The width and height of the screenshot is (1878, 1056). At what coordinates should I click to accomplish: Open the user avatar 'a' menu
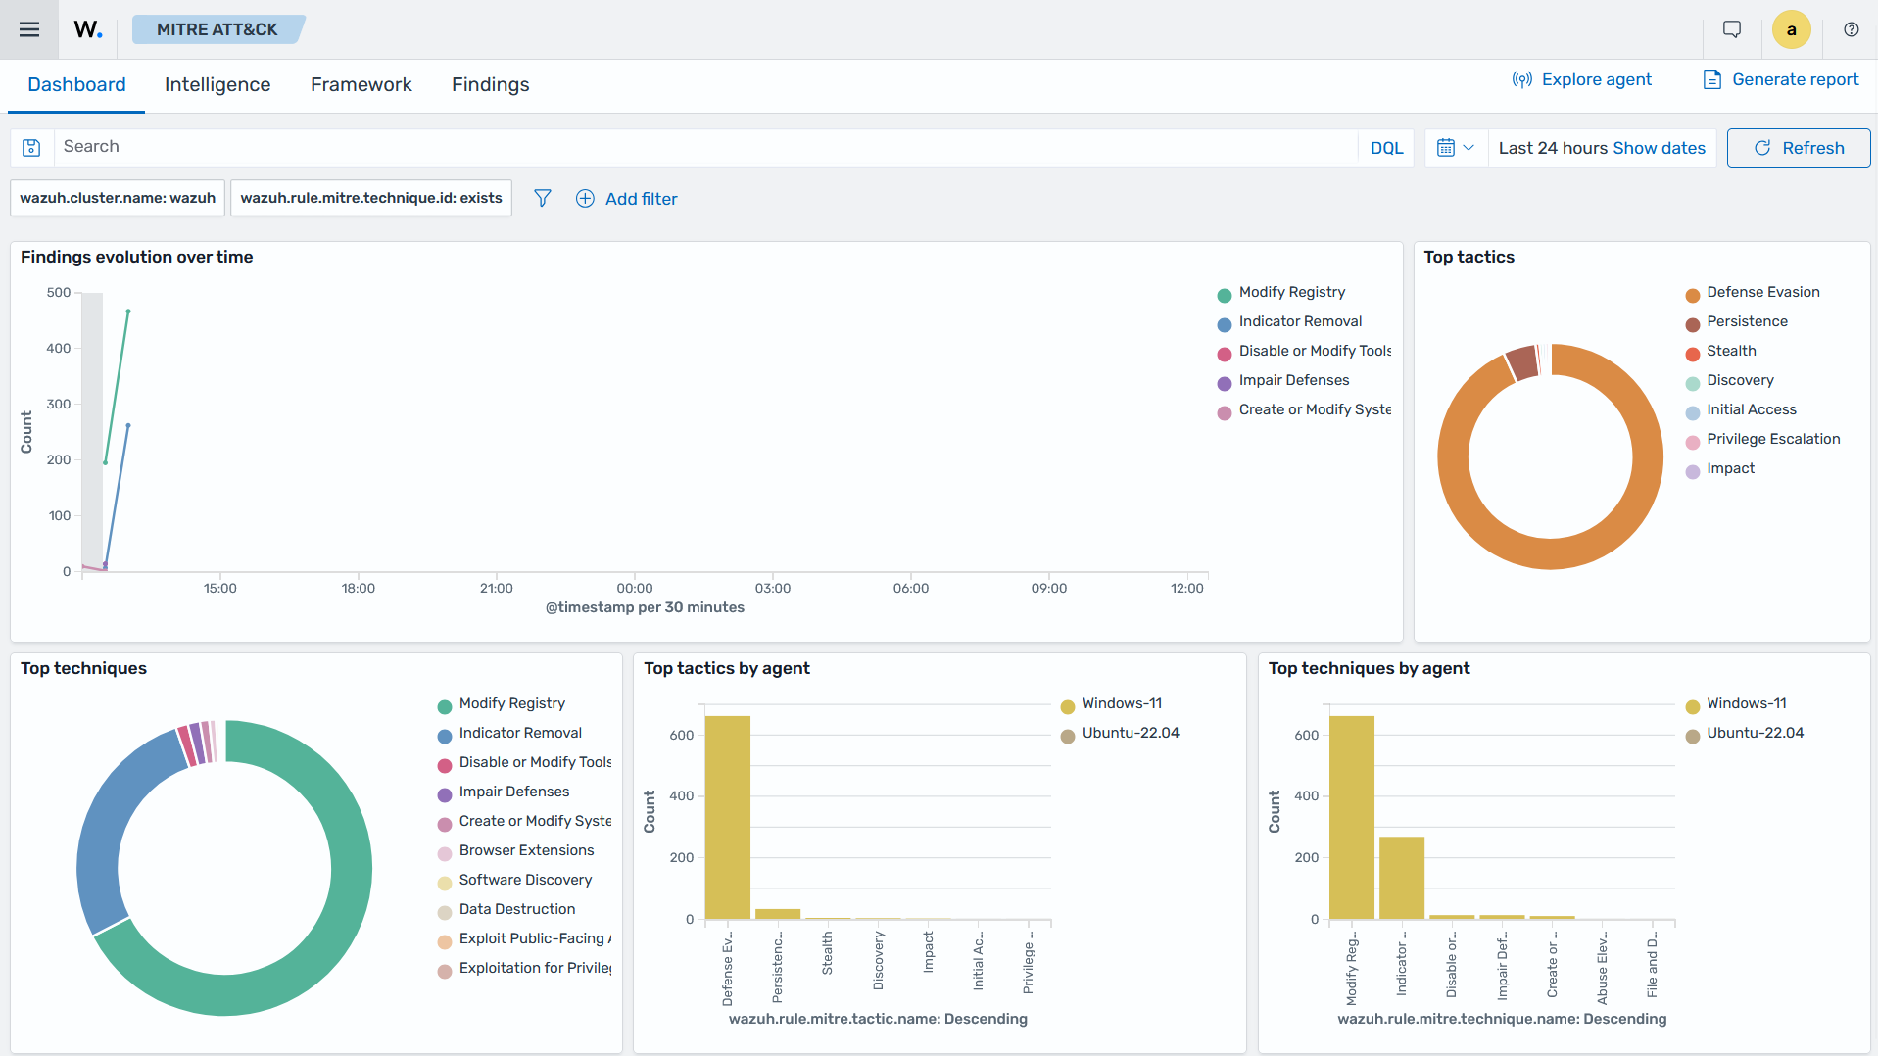[1791, 29]
